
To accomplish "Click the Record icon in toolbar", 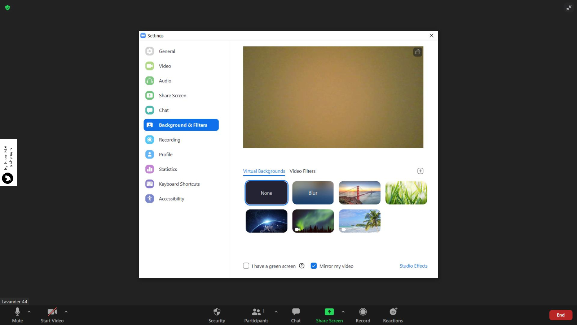I will pos(363,312).
